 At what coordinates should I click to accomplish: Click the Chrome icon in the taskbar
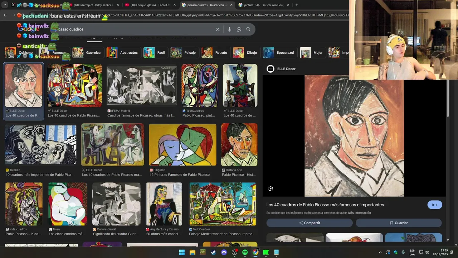255,252
